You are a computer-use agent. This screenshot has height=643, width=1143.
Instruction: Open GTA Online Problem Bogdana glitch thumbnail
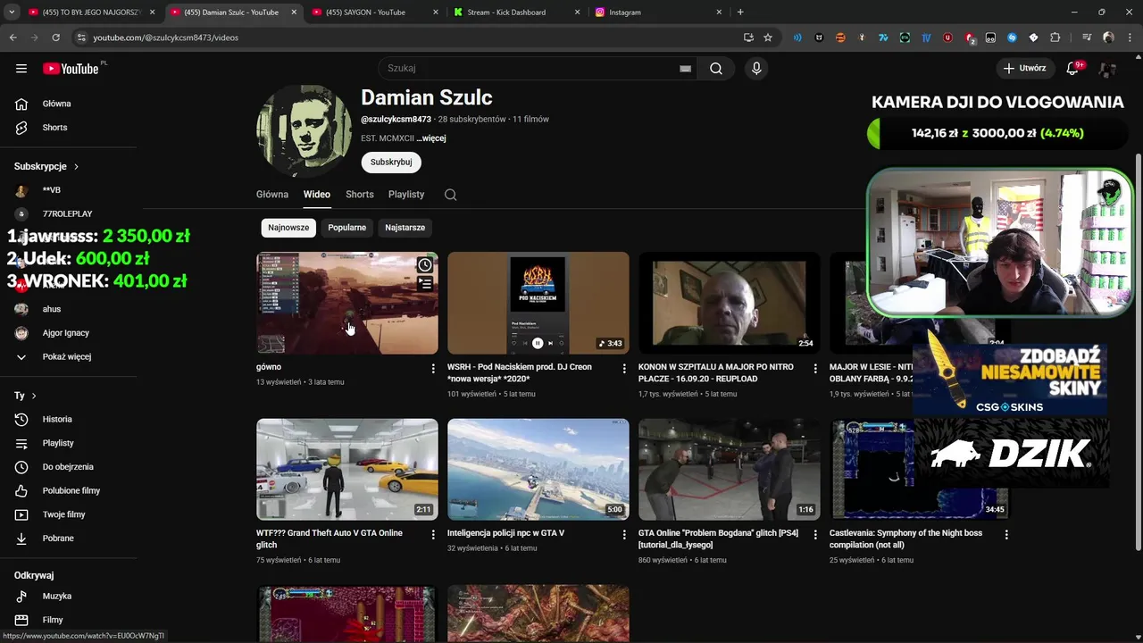coord(730,470)
